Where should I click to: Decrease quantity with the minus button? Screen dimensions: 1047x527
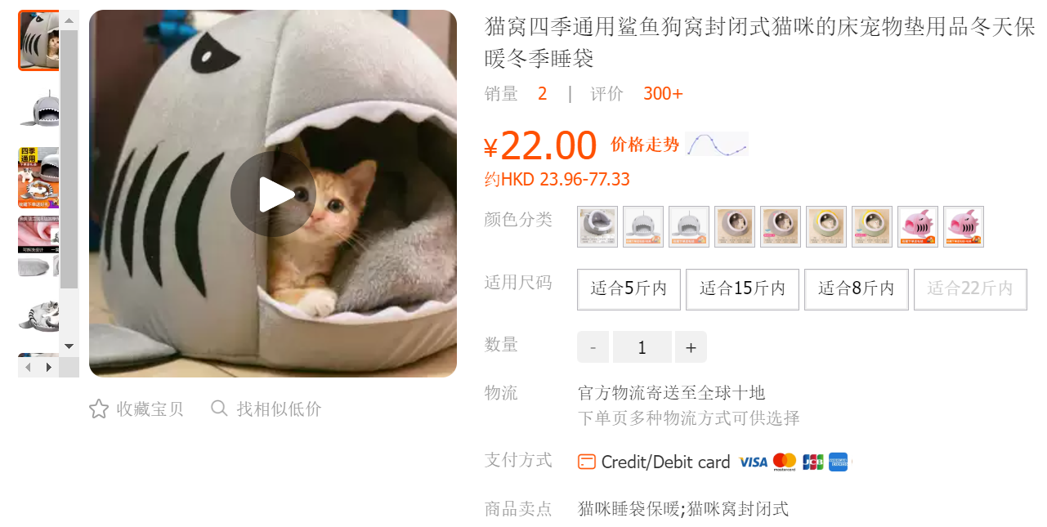(x=593, y=347)
